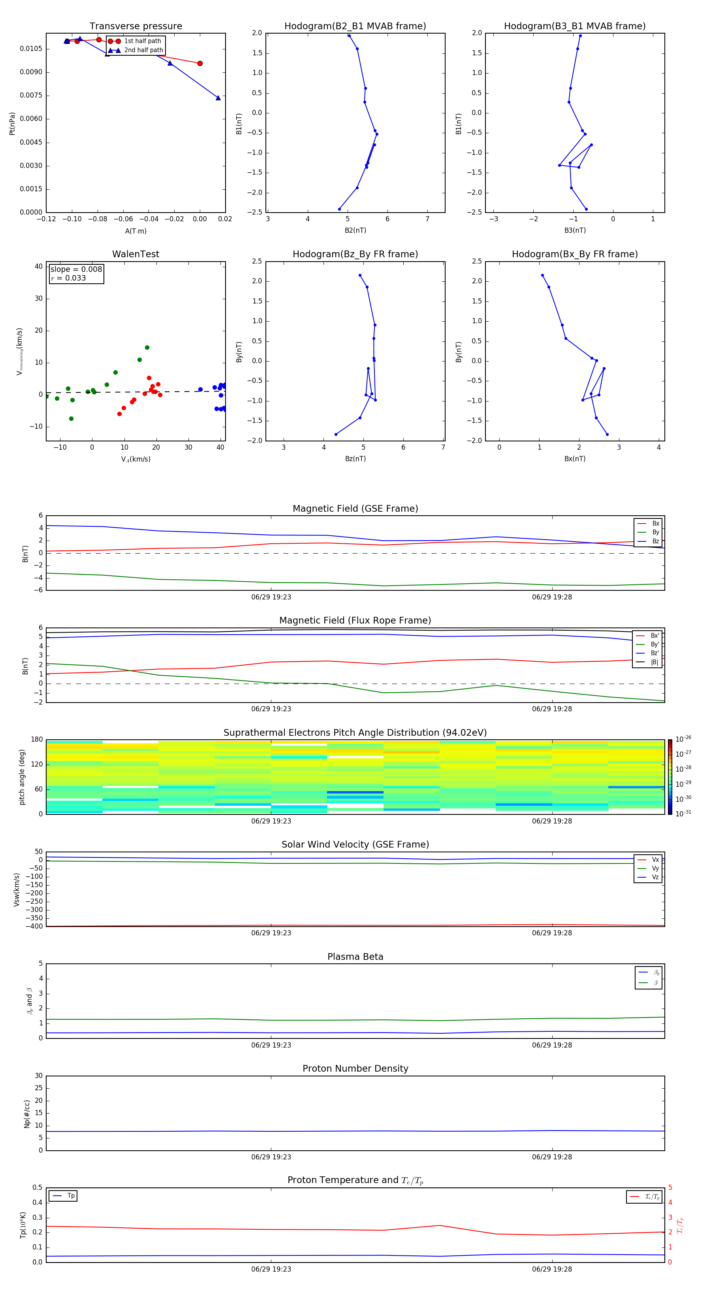This screenshot has height=1304, width=711.
Task: Select 'Vy' in velocity legend
Action: [x=648, y=868]
